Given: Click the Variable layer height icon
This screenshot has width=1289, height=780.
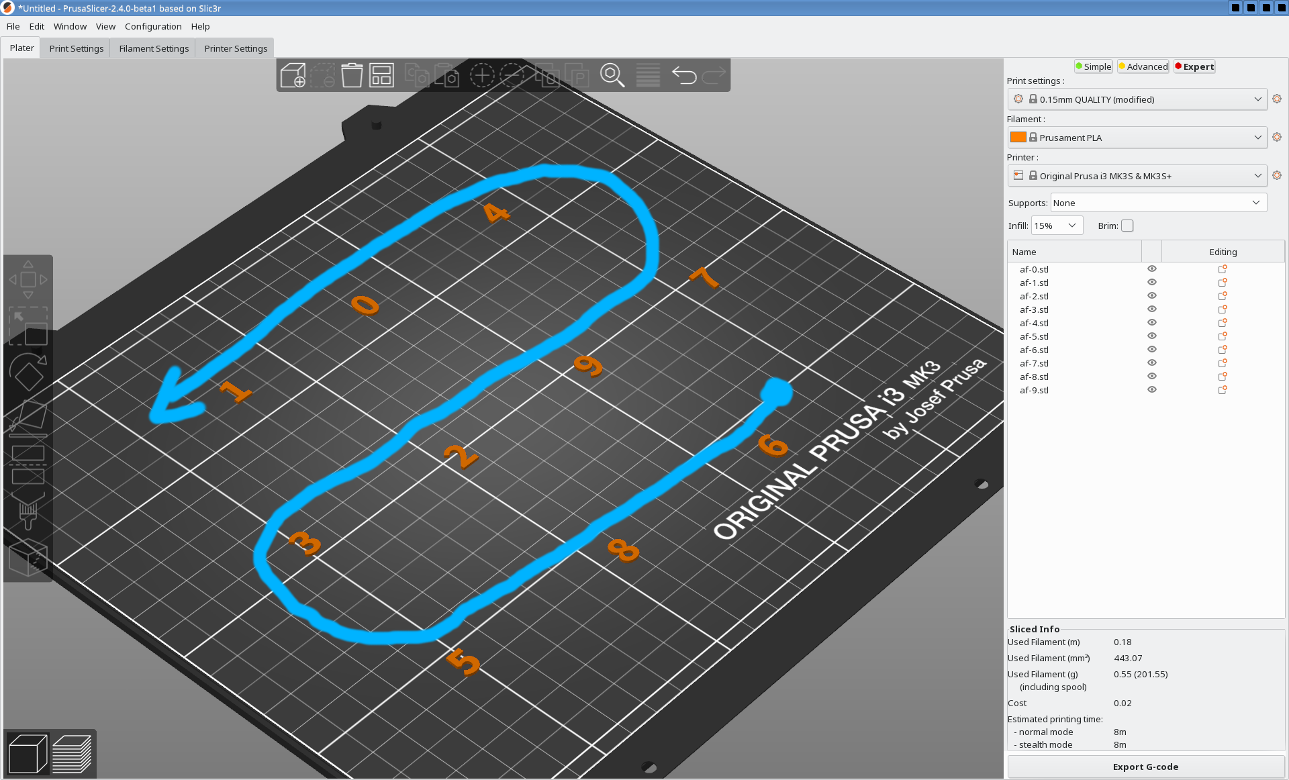Looking at the screenshot, I should tap(648, 75).
